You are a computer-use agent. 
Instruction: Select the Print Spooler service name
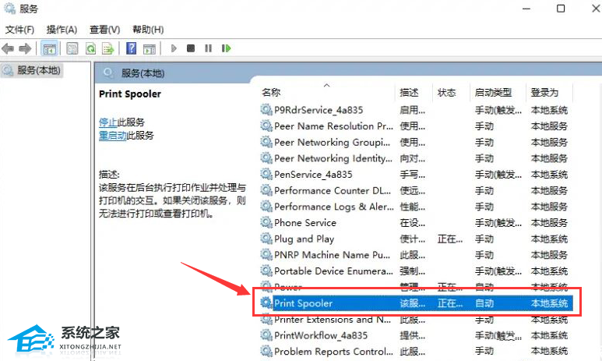click(x=303, y=303)
